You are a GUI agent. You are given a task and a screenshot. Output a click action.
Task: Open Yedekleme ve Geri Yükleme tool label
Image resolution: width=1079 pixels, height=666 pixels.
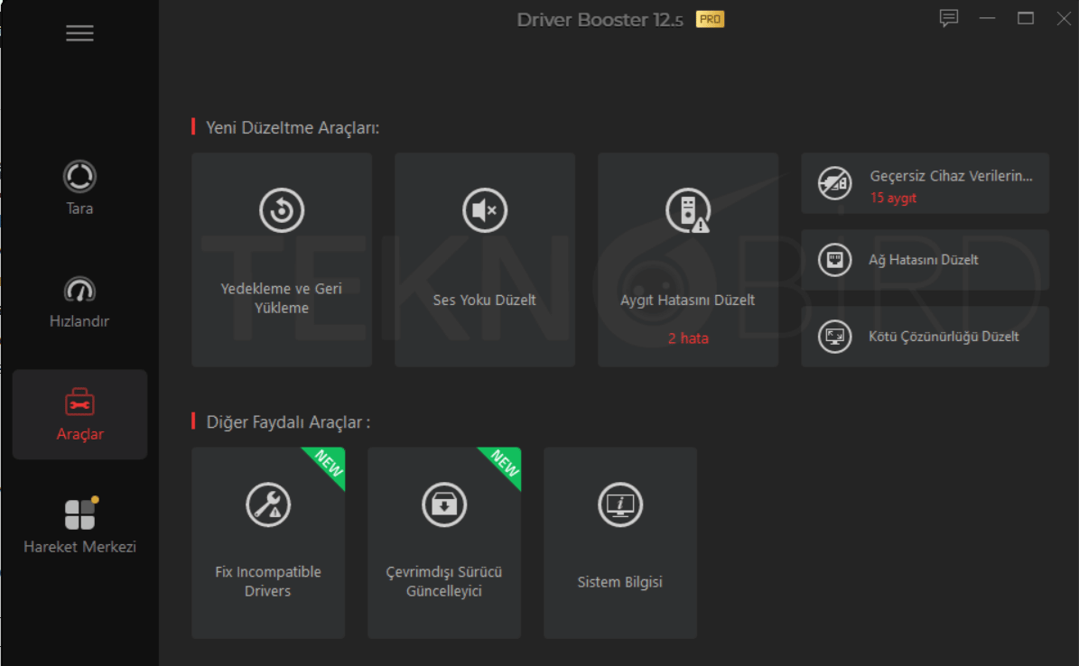282,298
